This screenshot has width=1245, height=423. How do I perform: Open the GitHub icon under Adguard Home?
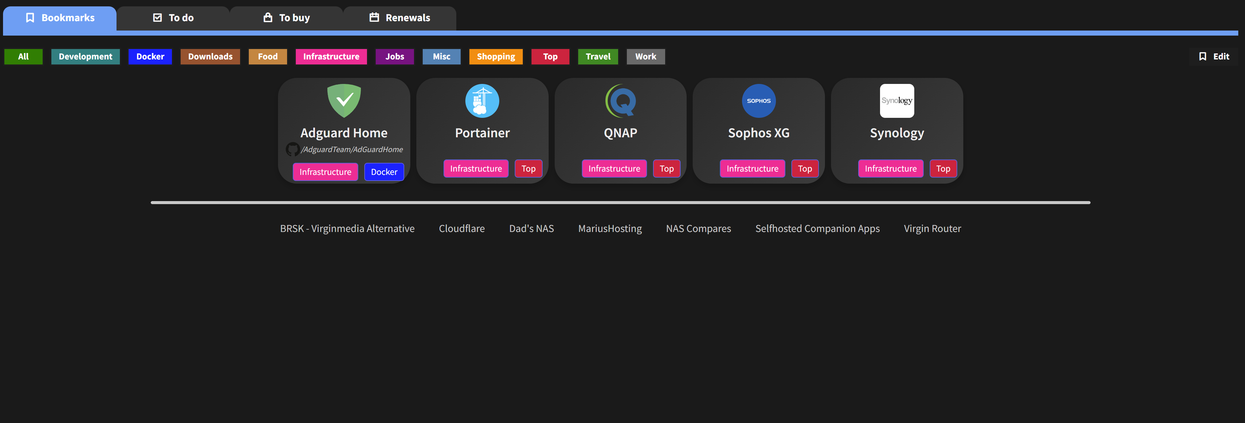[x=292, y=149]
